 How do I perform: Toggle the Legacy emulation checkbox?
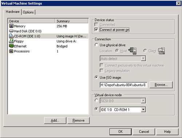point(102,71)
